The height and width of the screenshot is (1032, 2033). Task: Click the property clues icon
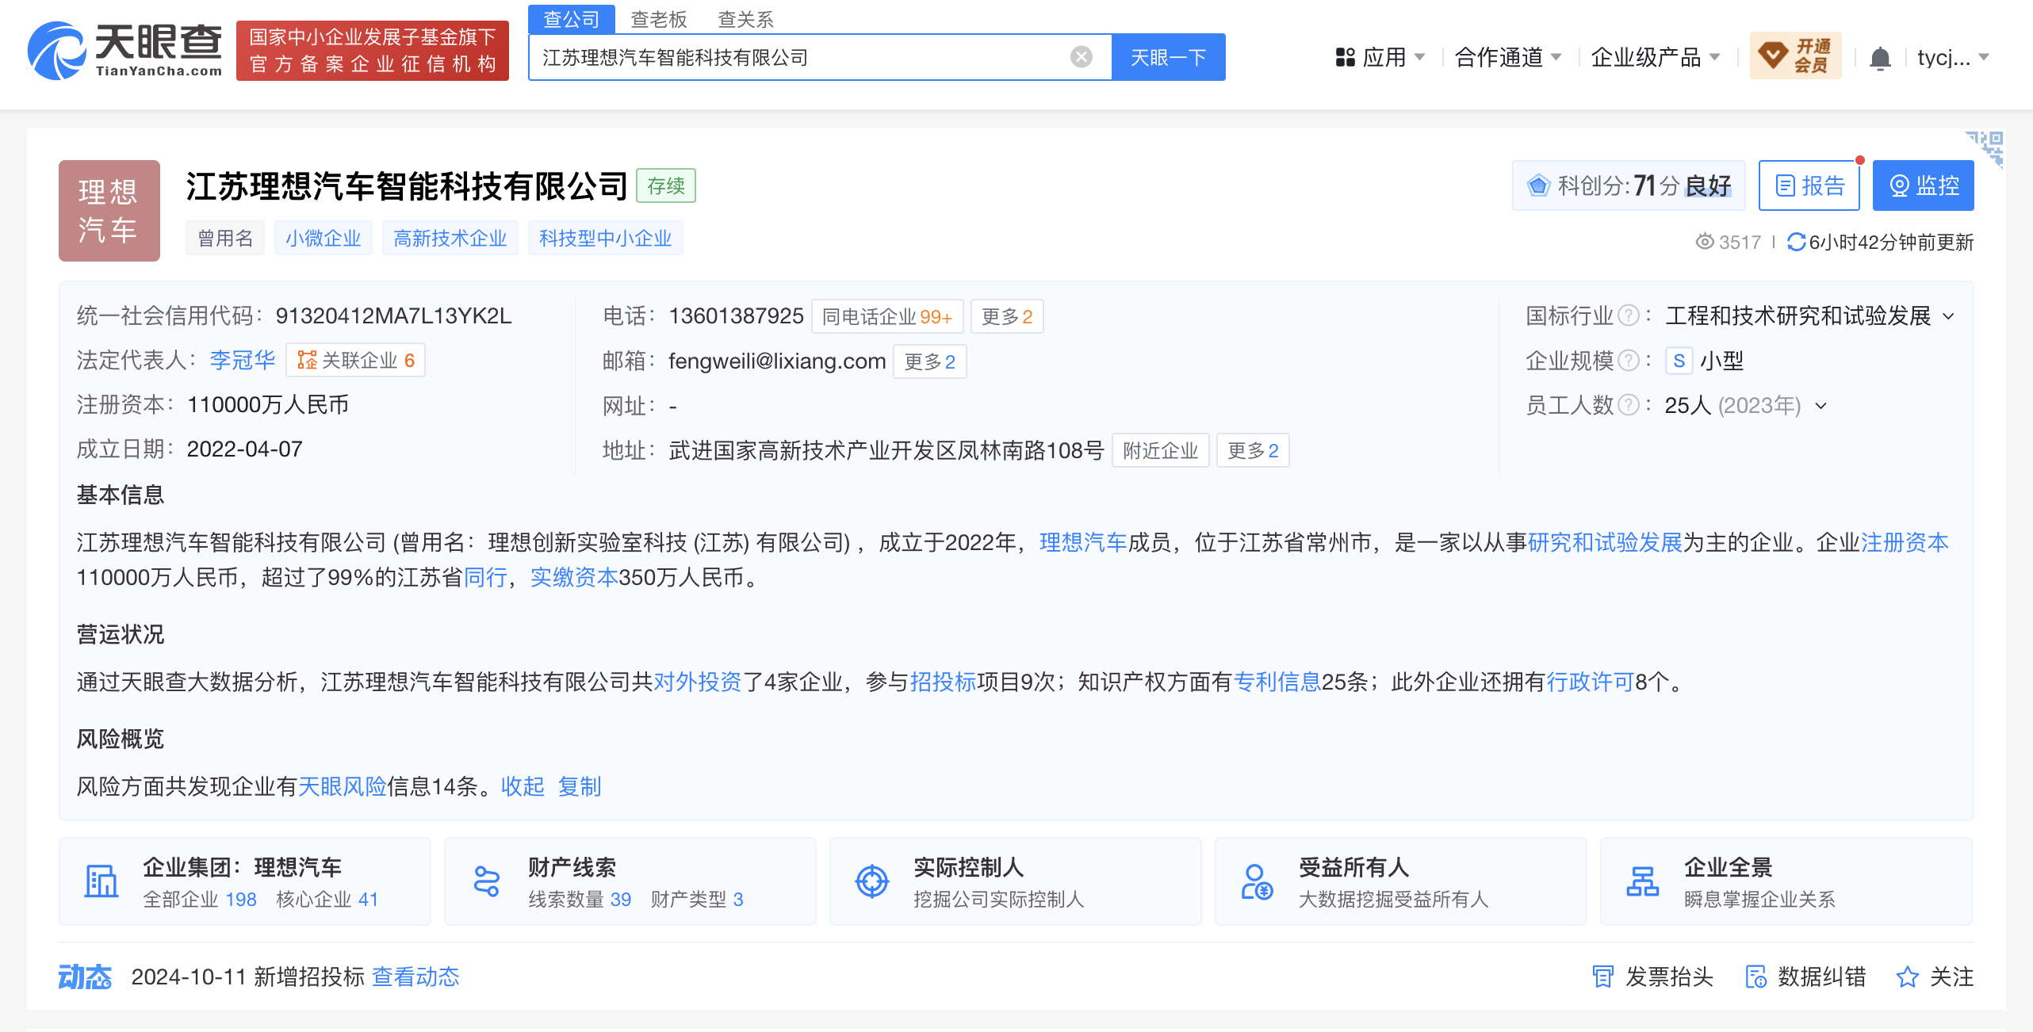click(486, 881)
